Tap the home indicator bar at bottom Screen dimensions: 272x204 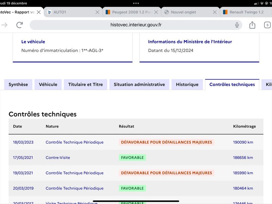click(136, 201)
